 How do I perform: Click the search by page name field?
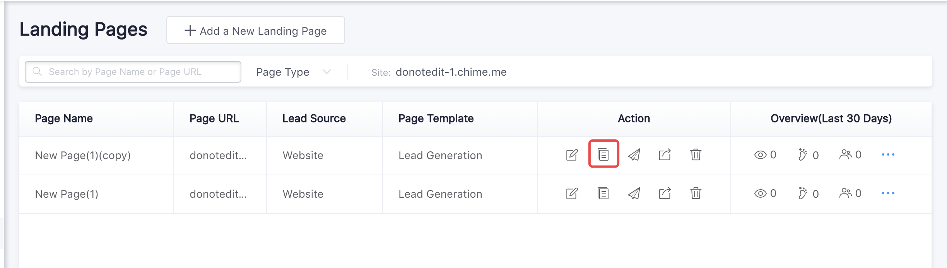(133, 72)
